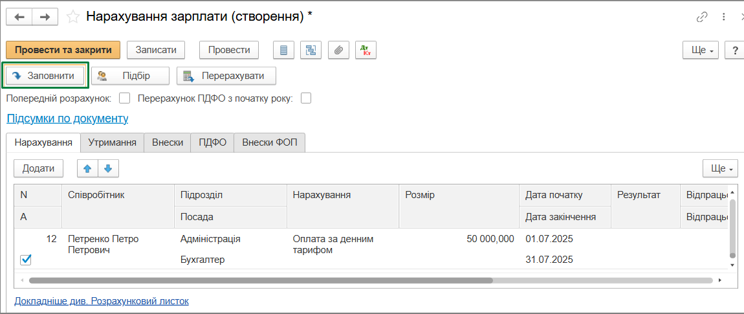Select row number 12 cell

[x=38, y=239]
